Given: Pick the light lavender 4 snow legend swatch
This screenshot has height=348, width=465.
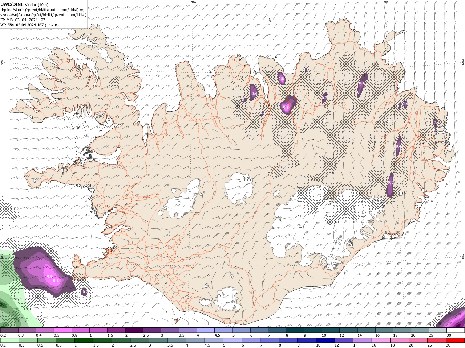Looking at the screenshot, I should [x=205, y=330].
